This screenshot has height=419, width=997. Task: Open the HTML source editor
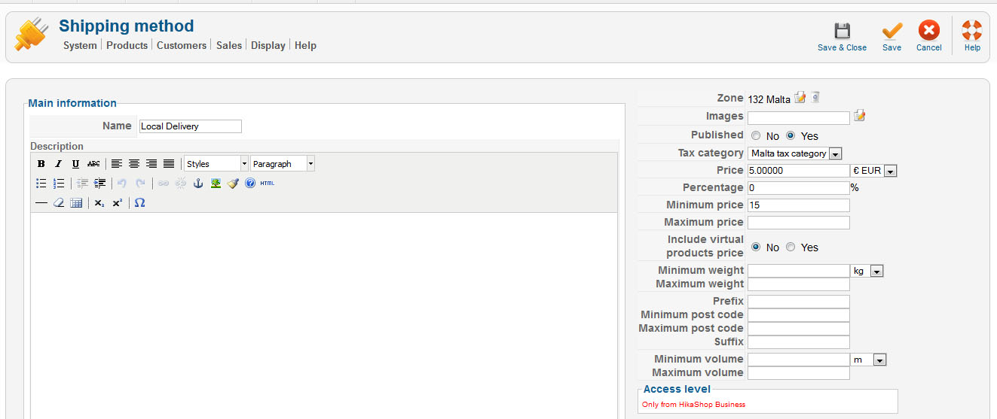point(268,183)
